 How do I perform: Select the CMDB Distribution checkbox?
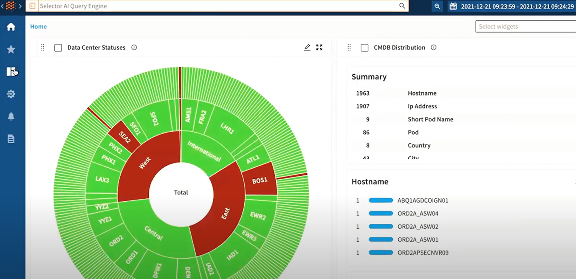point(364,48)
